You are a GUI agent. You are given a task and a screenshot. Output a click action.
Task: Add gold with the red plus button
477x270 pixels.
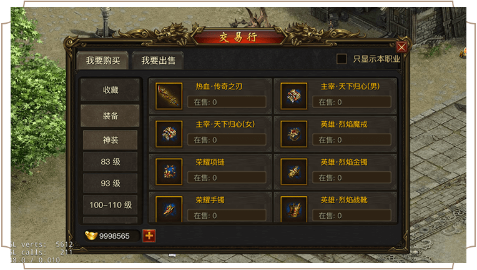[149, 236]
